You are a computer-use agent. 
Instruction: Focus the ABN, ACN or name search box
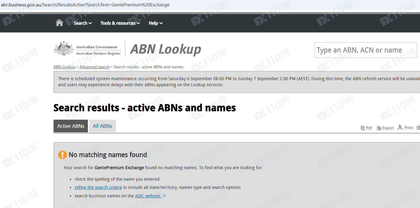366,50
